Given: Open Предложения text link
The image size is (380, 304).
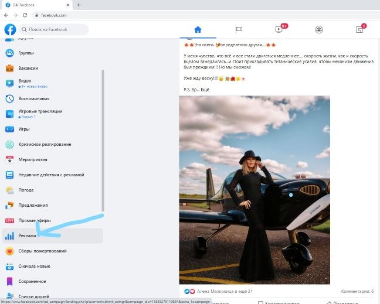Looking at the screenshot, I should tap(33, 205).
